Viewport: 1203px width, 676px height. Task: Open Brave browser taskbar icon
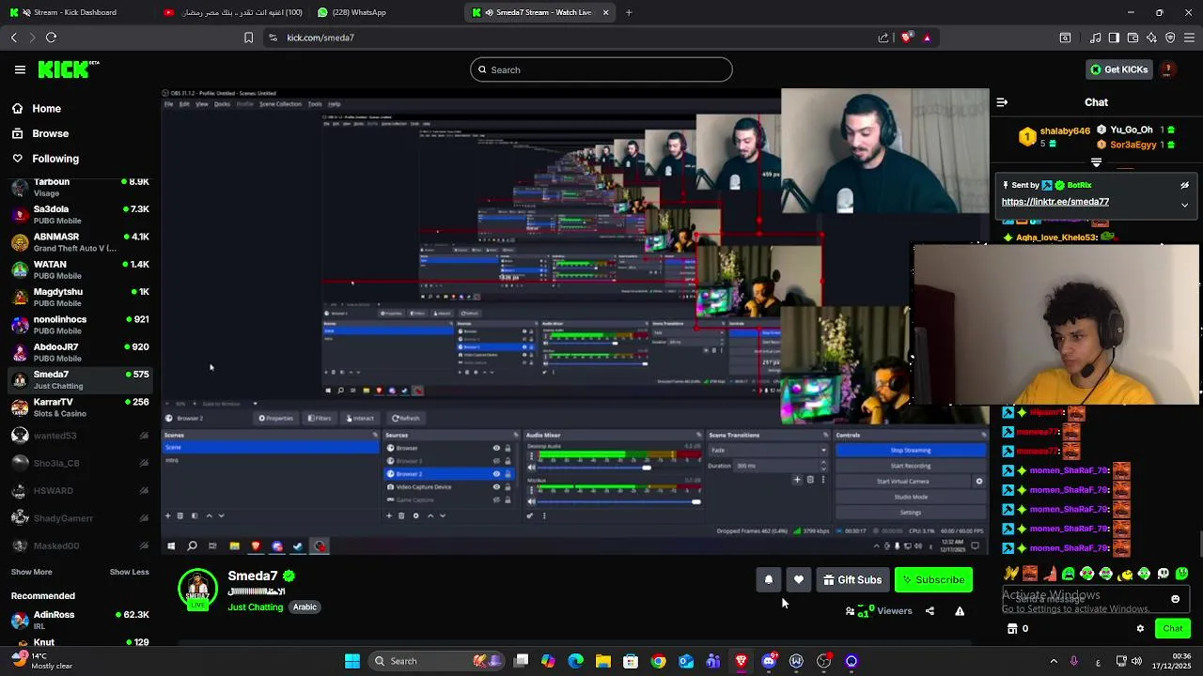742,661
